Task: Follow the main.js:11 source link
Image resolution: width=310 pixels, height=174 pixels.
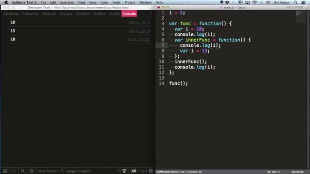Action: click(138, 40)
